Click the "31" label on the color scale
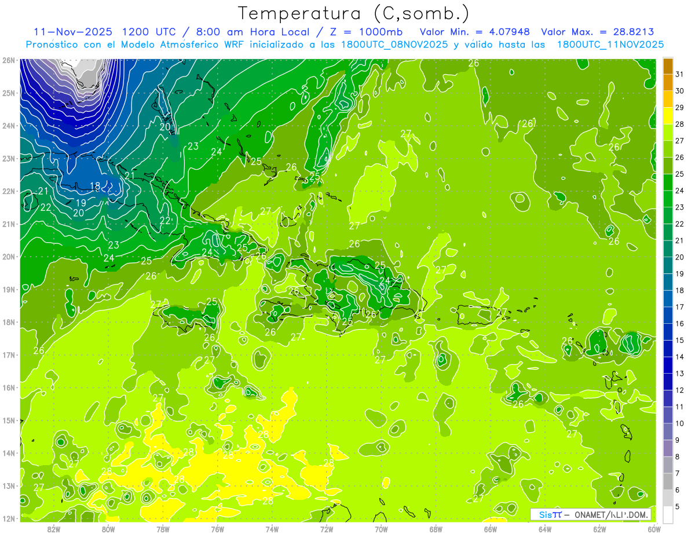The image size is (695, 537). point(680,74)
